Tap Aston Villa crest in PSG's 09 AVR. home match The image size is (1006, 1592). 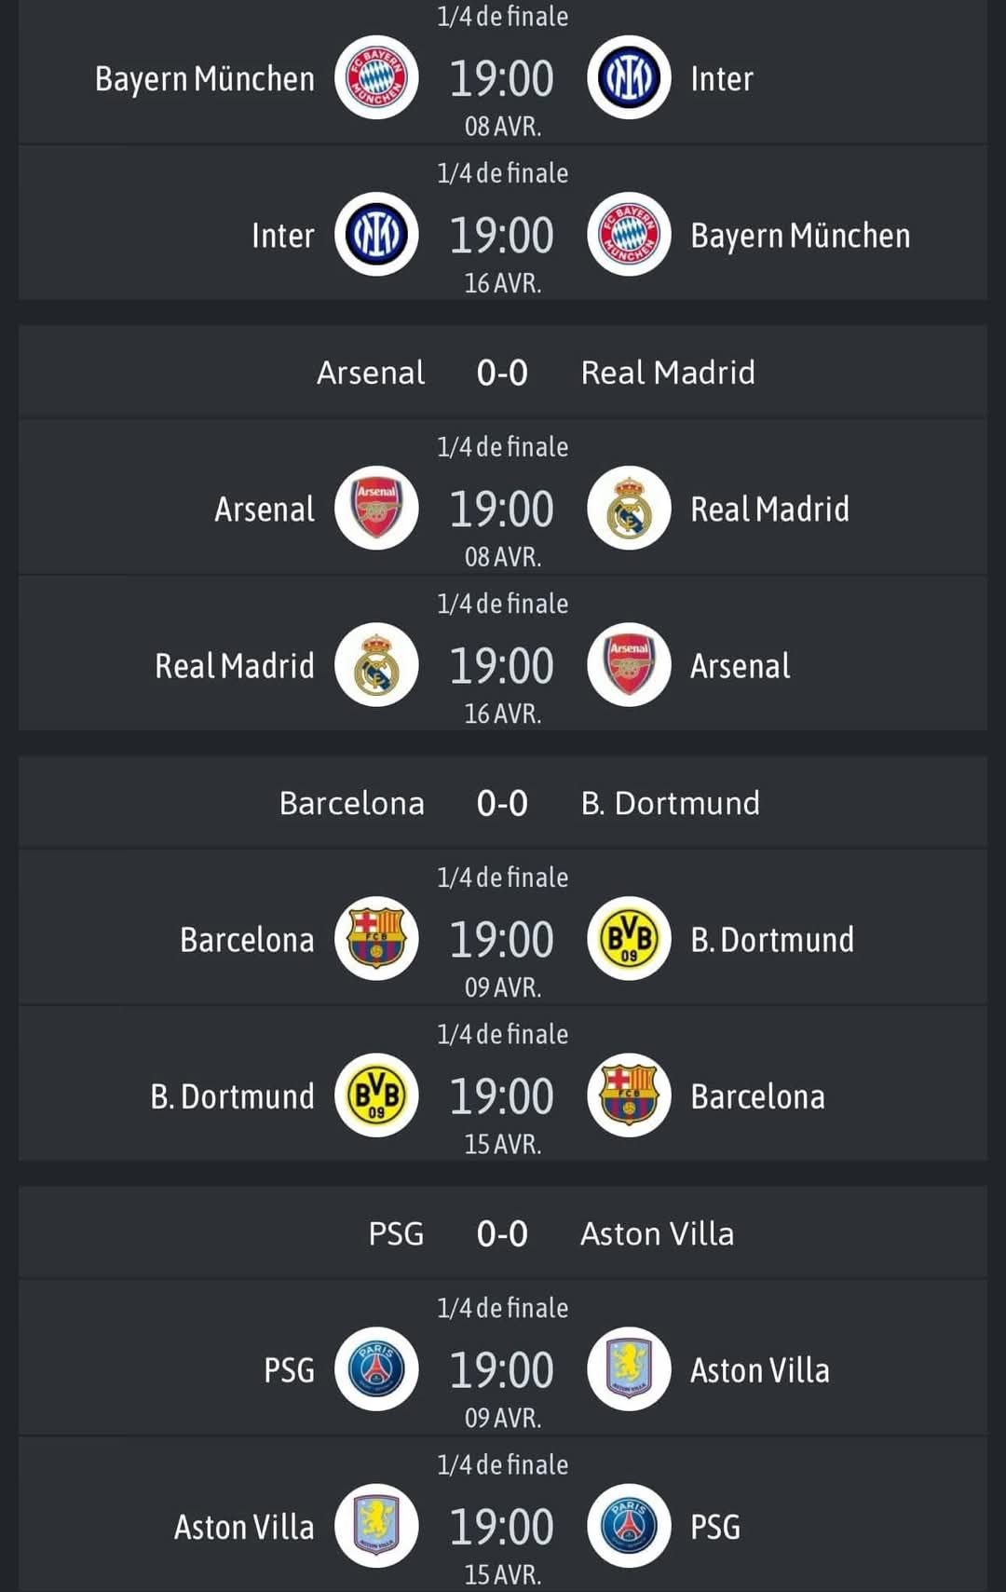tap(629, 1369)
